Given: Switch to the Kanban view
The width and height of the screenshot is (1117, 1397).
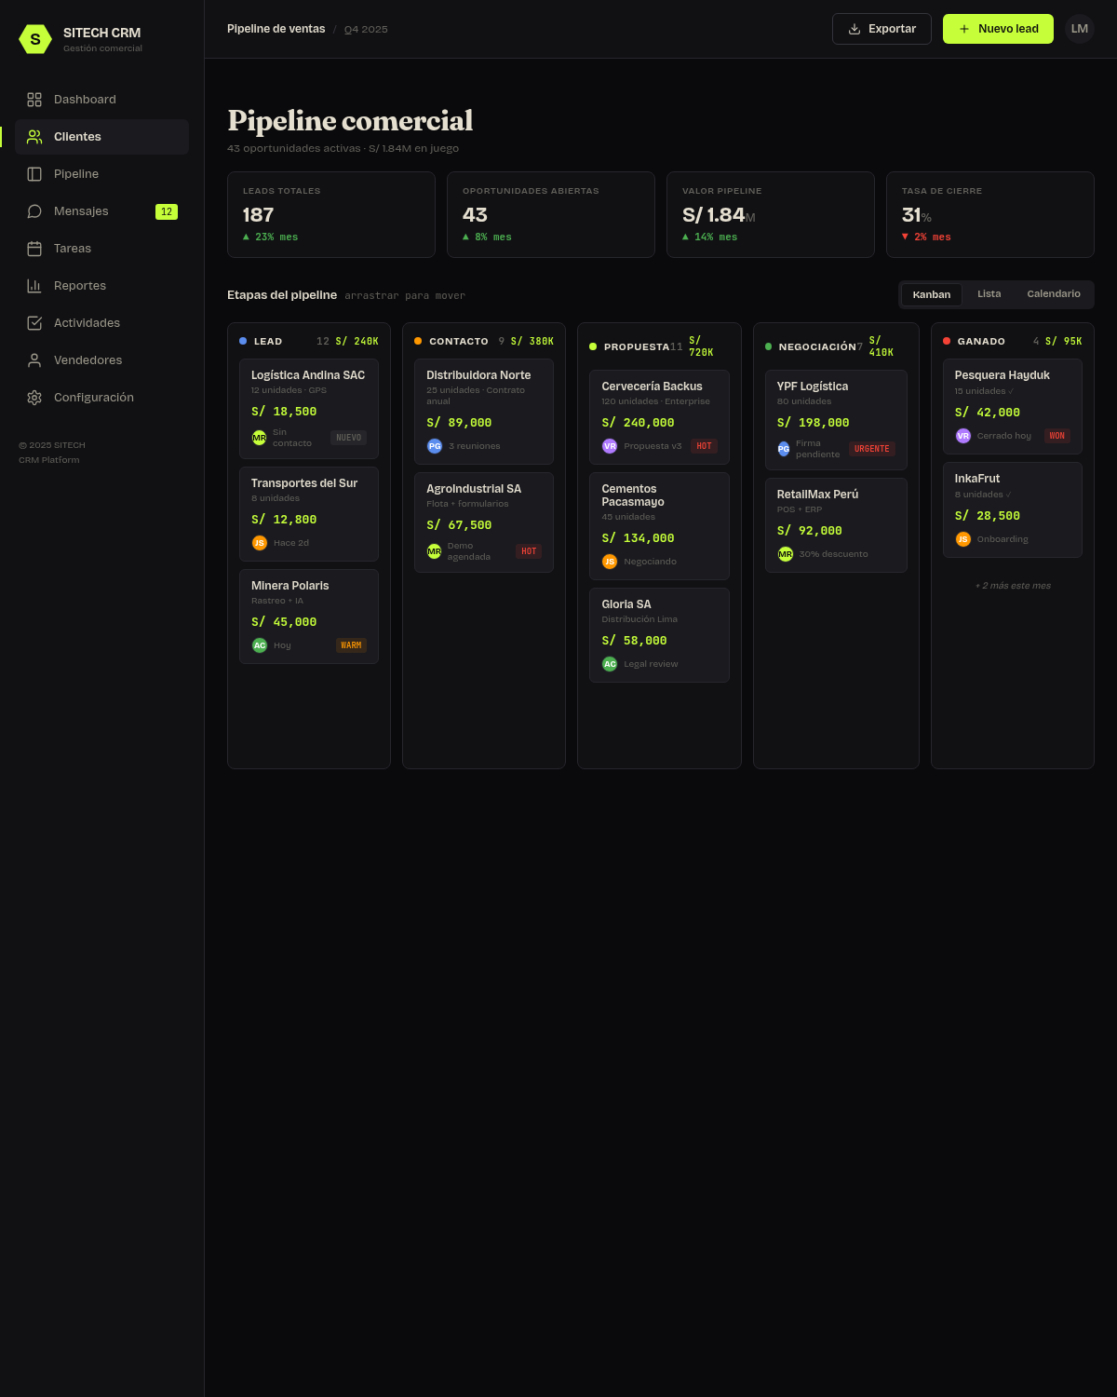Looking at the screenshot, I should coord(932,294).
